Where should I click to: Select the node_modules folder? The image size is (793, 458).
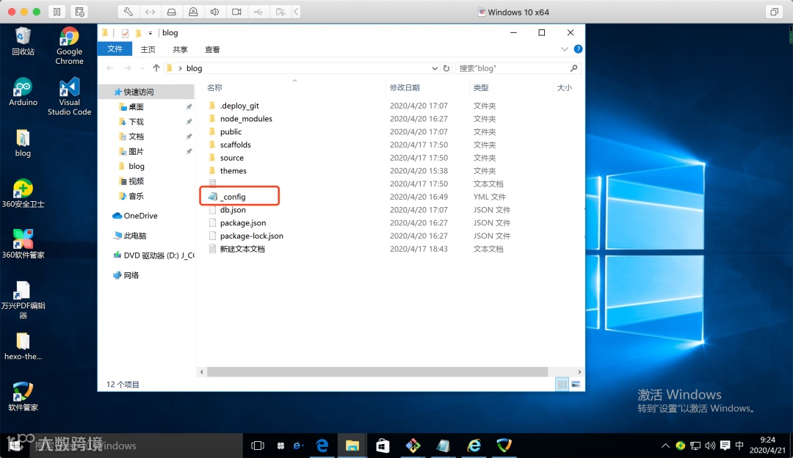coord(246,119)
